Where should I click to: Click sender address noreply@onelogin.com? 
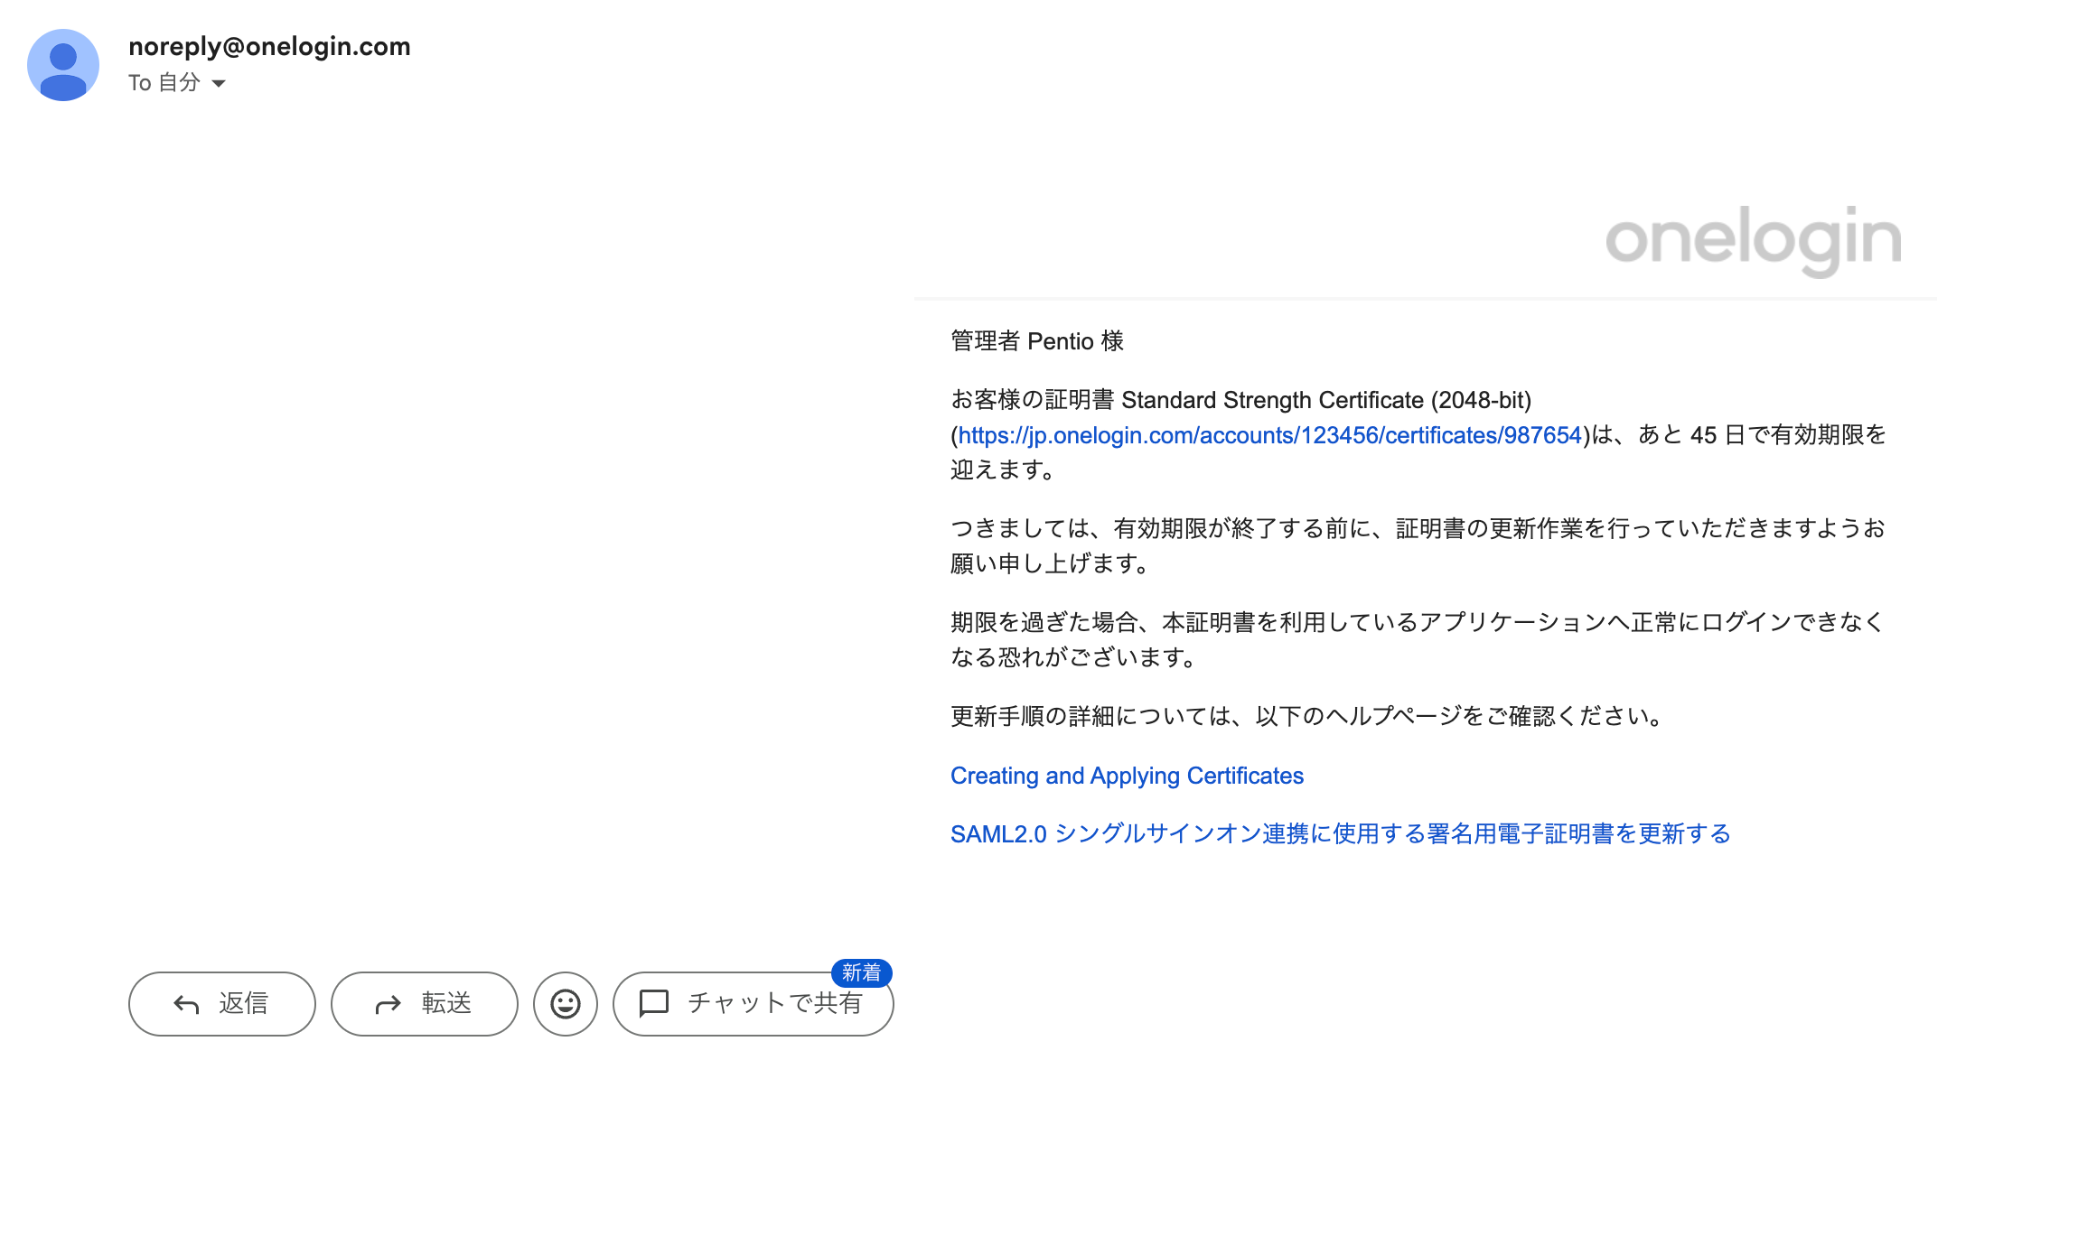[x=269, y=46]
